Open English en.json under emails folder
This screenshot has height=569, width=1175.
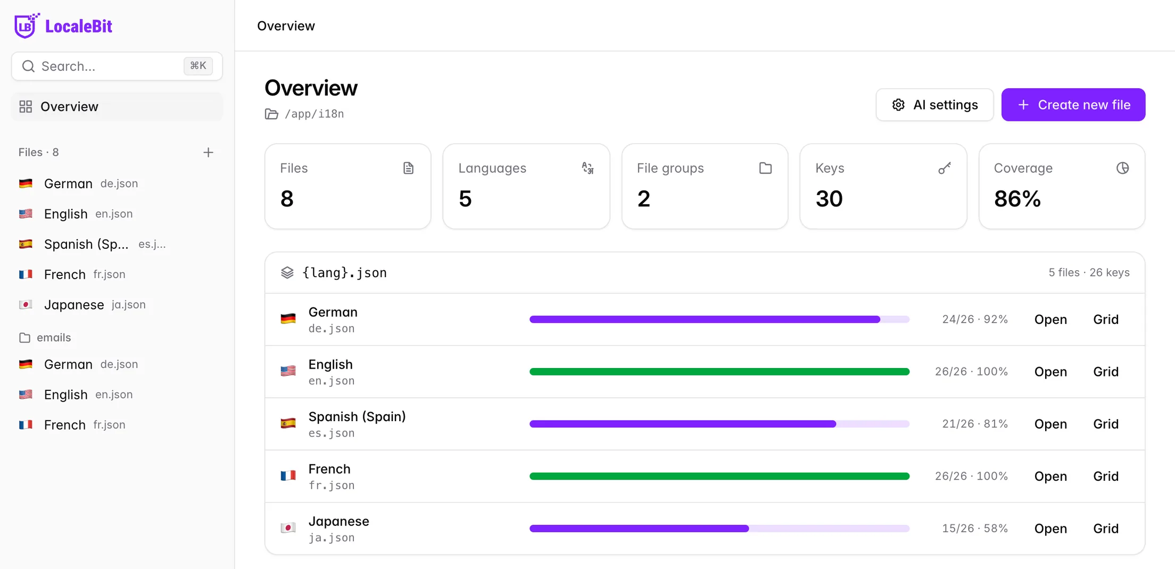[117, 395]
